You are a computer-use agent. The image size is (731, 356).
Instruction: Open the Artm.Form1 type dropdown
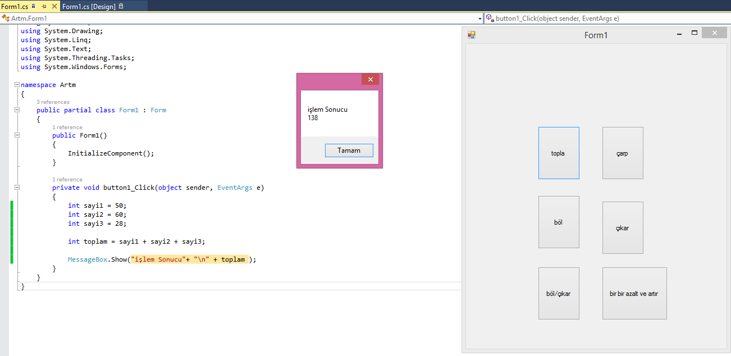click(480, 18)
